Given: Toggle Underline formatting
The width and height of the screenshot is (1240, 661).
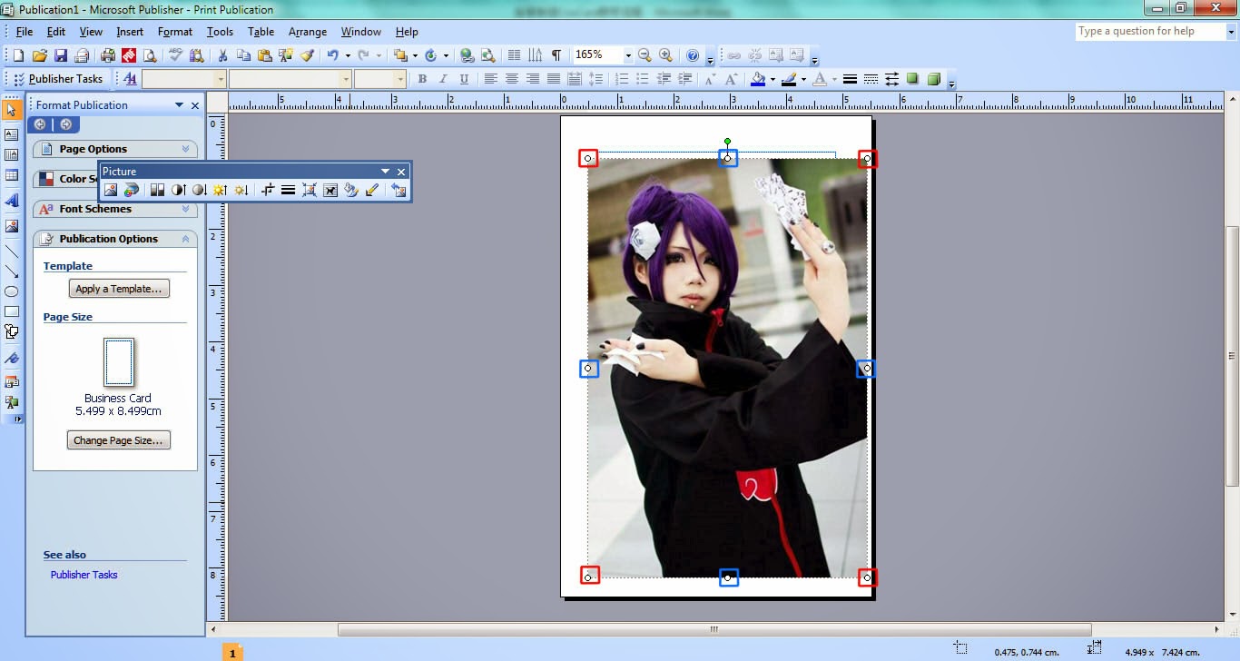Looking at the screenshot, I should [x=464, y=79].
